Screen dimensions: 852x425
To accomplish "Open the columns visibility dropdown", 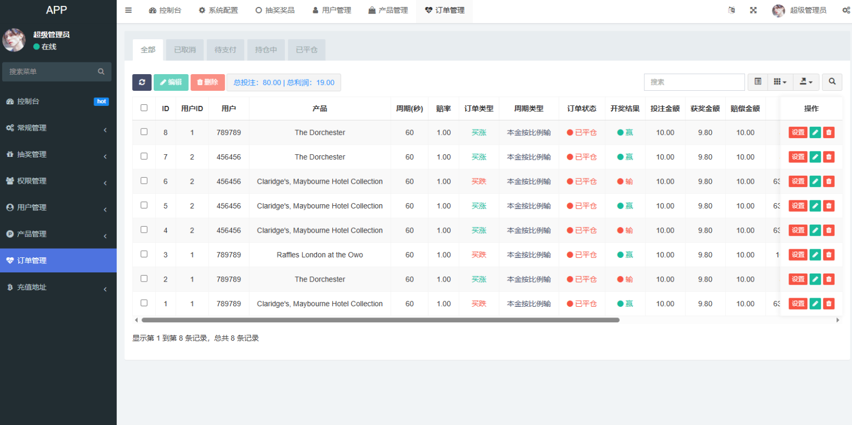I will (x=780, y=82).
